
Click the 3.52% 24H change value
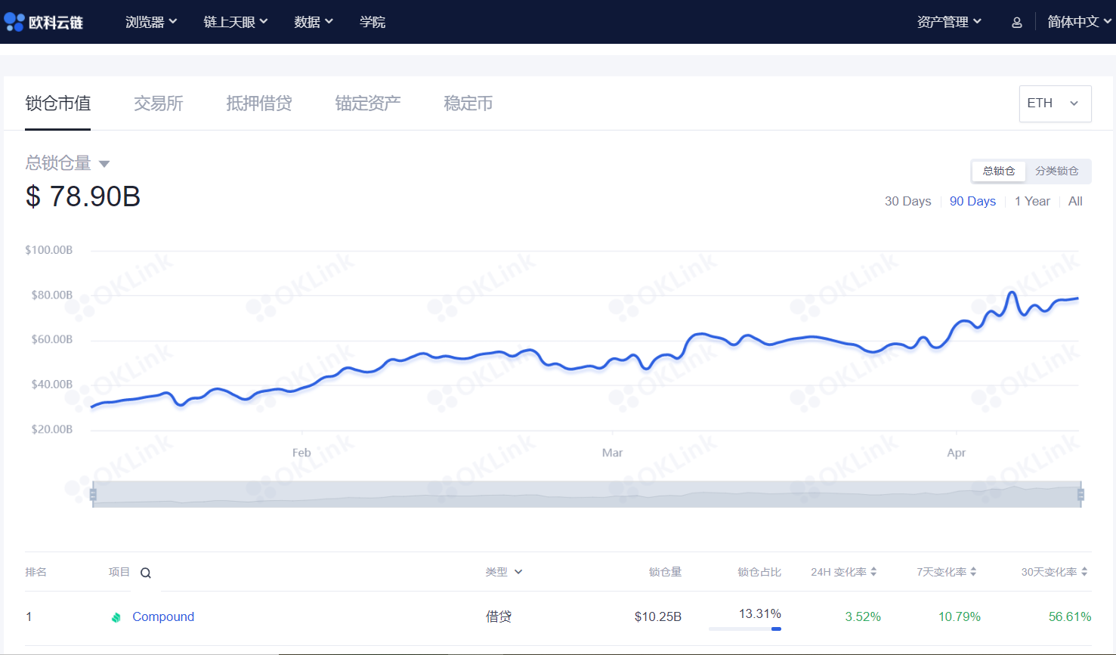pyautogui.click(x=863, y=616)
